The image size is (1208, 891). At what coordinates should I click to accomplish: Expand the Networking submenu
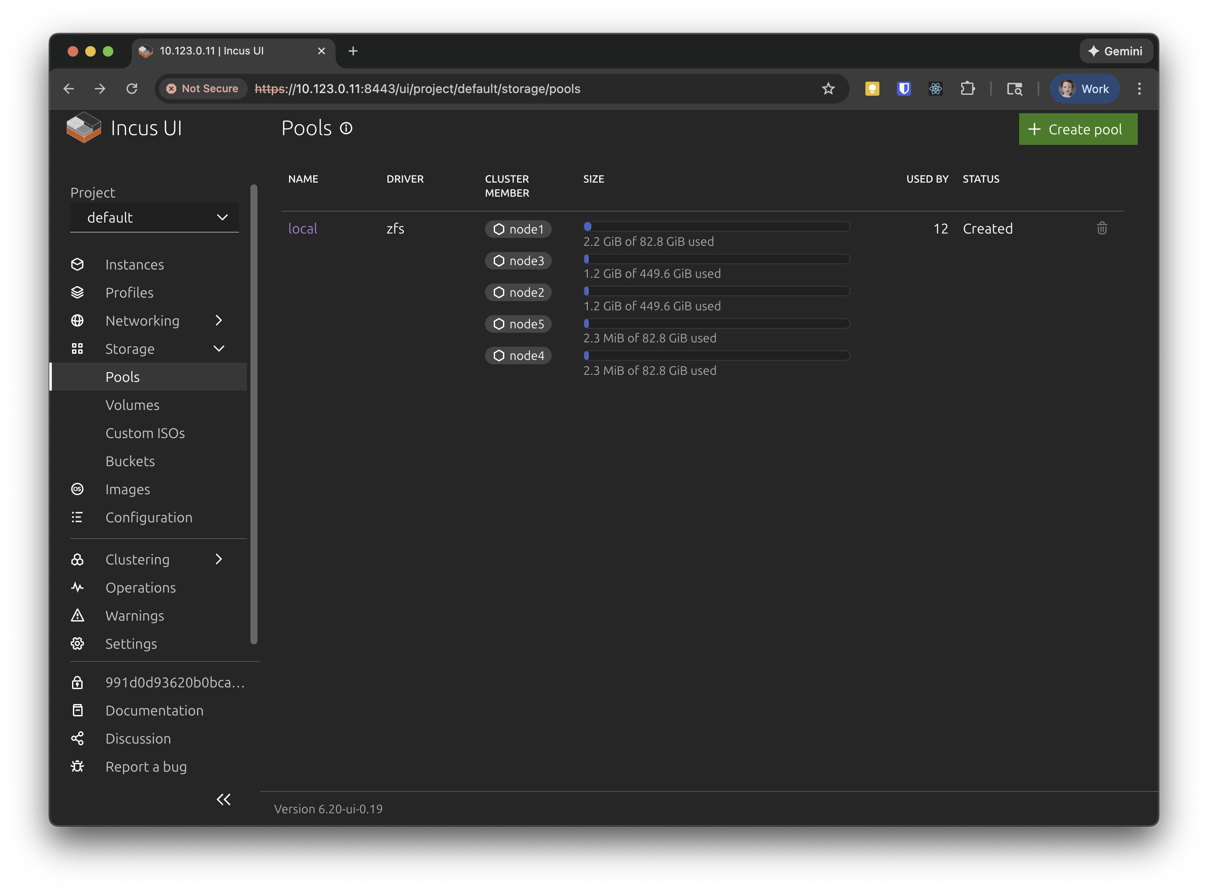(x=219, y=320)
